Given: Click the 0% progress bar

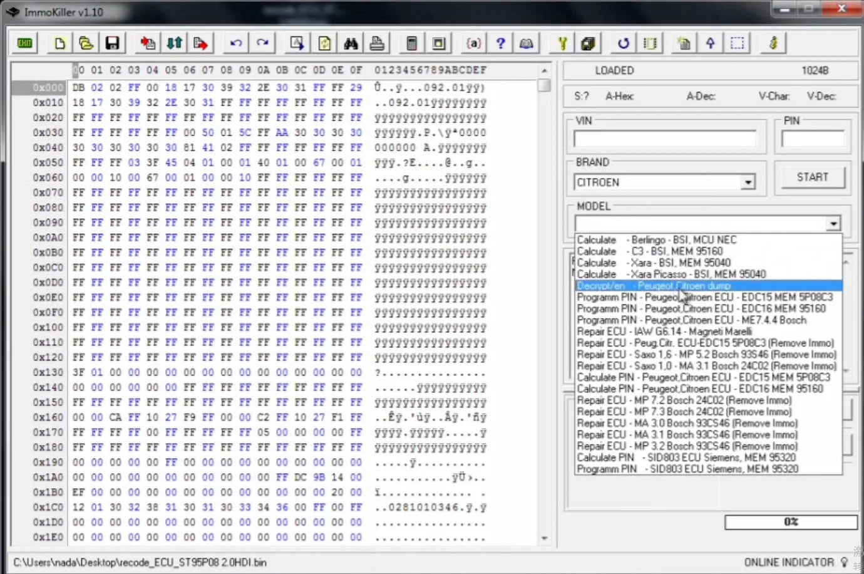Looking at the screenshot, I should (791, 521).
